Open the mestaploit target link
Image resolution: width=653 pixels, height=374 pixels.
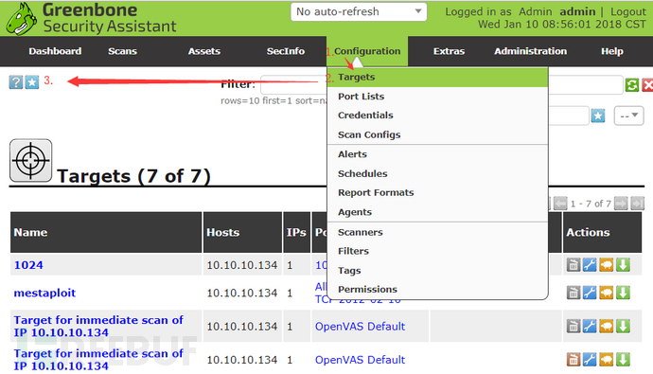click(x=44, y=293)
